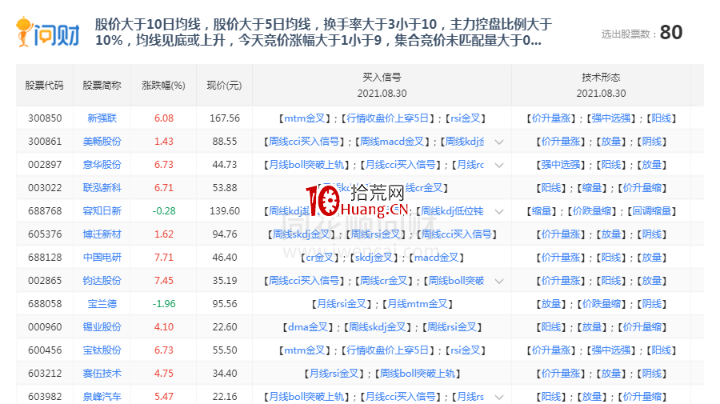Click 周线boll突破上轨 in 赛伍技术 row

point(418,374)
